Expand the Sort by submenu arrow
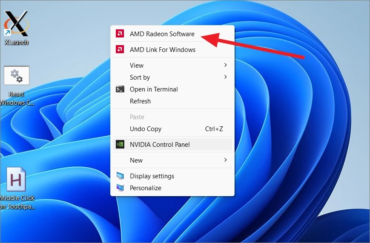 pyautogui.click(x=225, y=77)
